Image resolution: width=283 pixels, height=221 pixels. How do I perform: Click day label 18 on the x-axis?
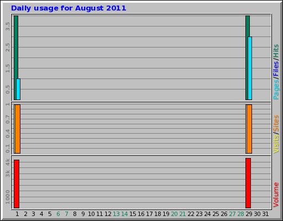158,214
